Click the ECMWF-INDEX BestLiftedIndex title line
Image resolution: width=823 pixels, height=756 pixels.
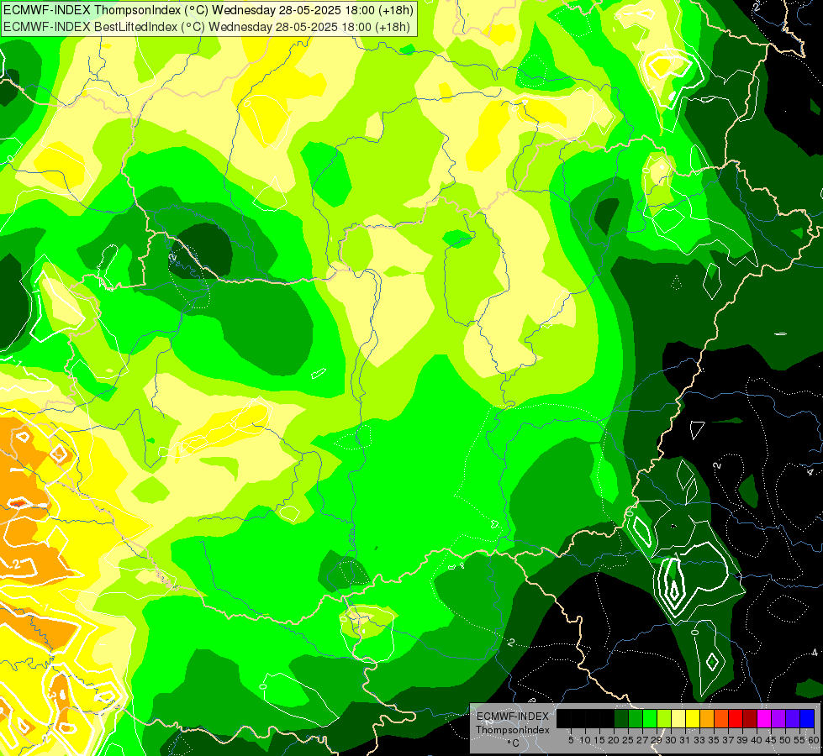point(206,27)
